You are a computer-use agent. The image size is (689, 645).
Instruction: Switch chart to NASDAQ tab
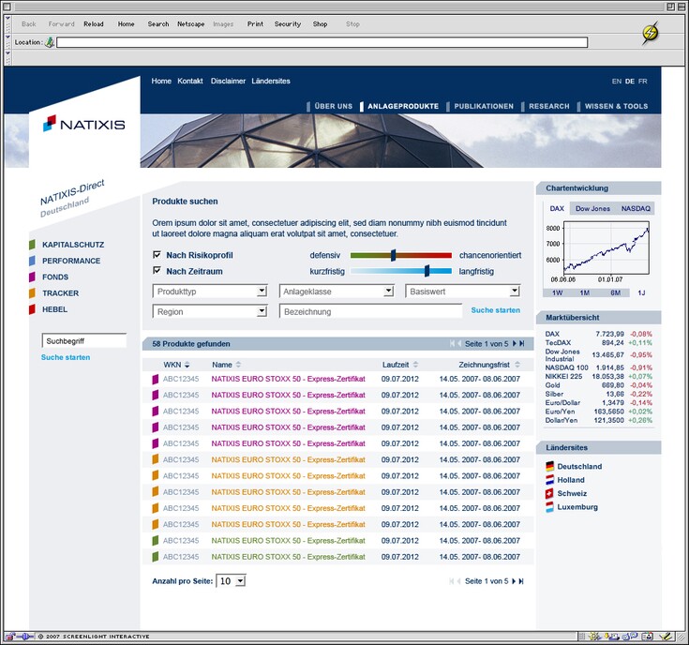click(636, 208)
